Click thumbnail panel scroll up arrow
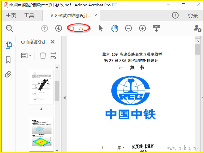 tap(57, 67)
